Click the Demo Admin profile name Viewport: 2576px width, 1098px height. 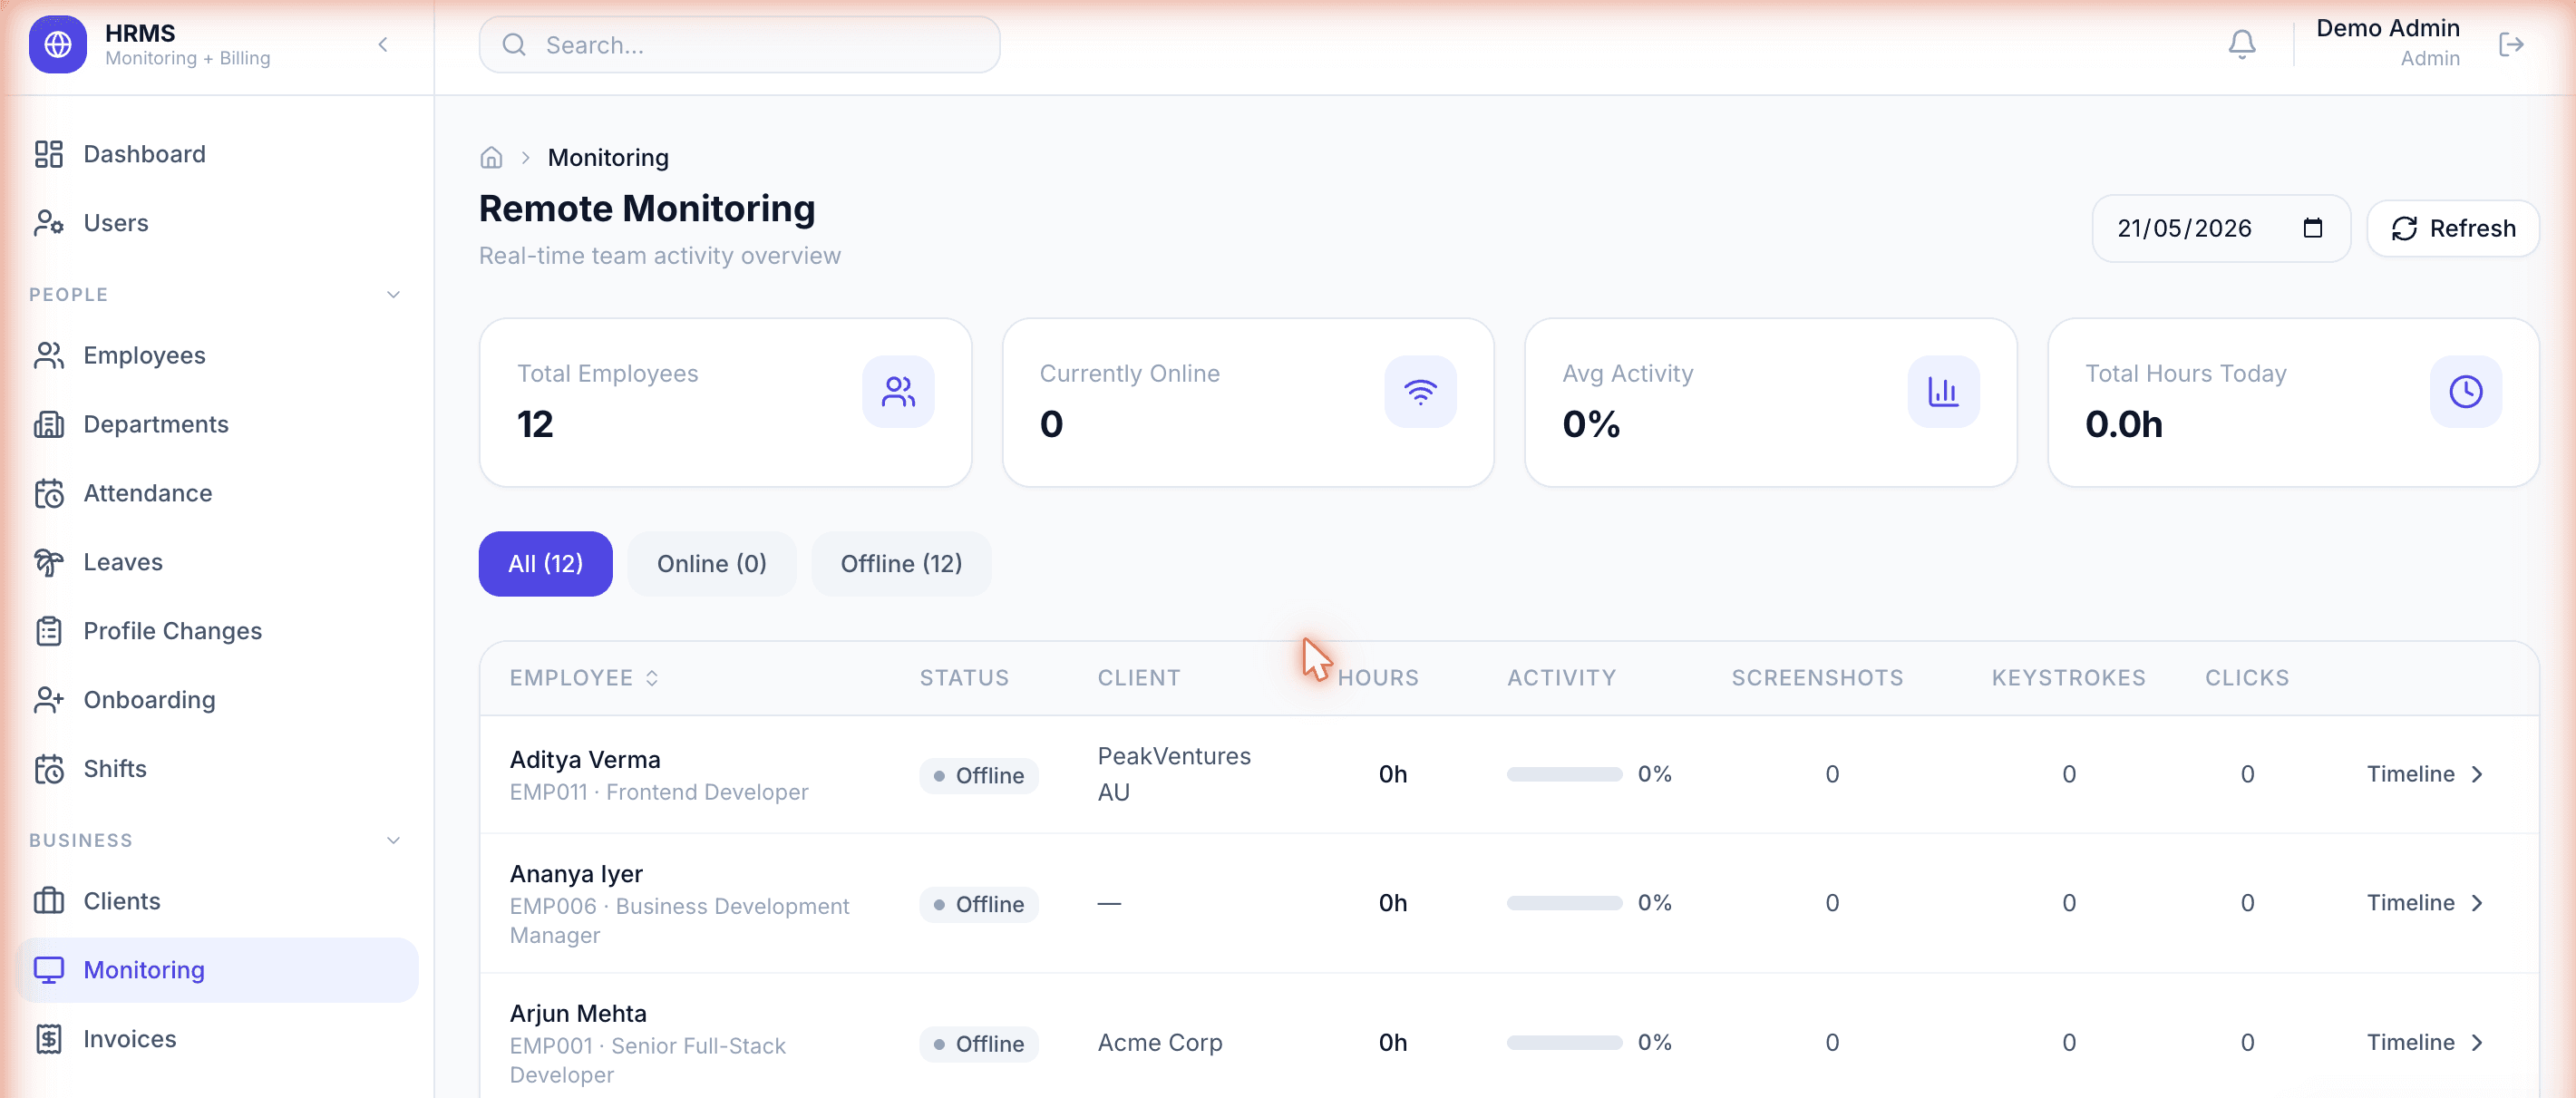2387,28
